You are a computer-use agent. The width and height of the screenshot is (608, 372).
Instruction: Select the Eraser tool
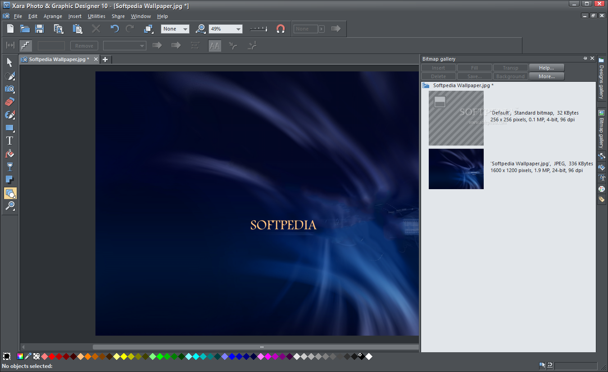click(10, 102)
